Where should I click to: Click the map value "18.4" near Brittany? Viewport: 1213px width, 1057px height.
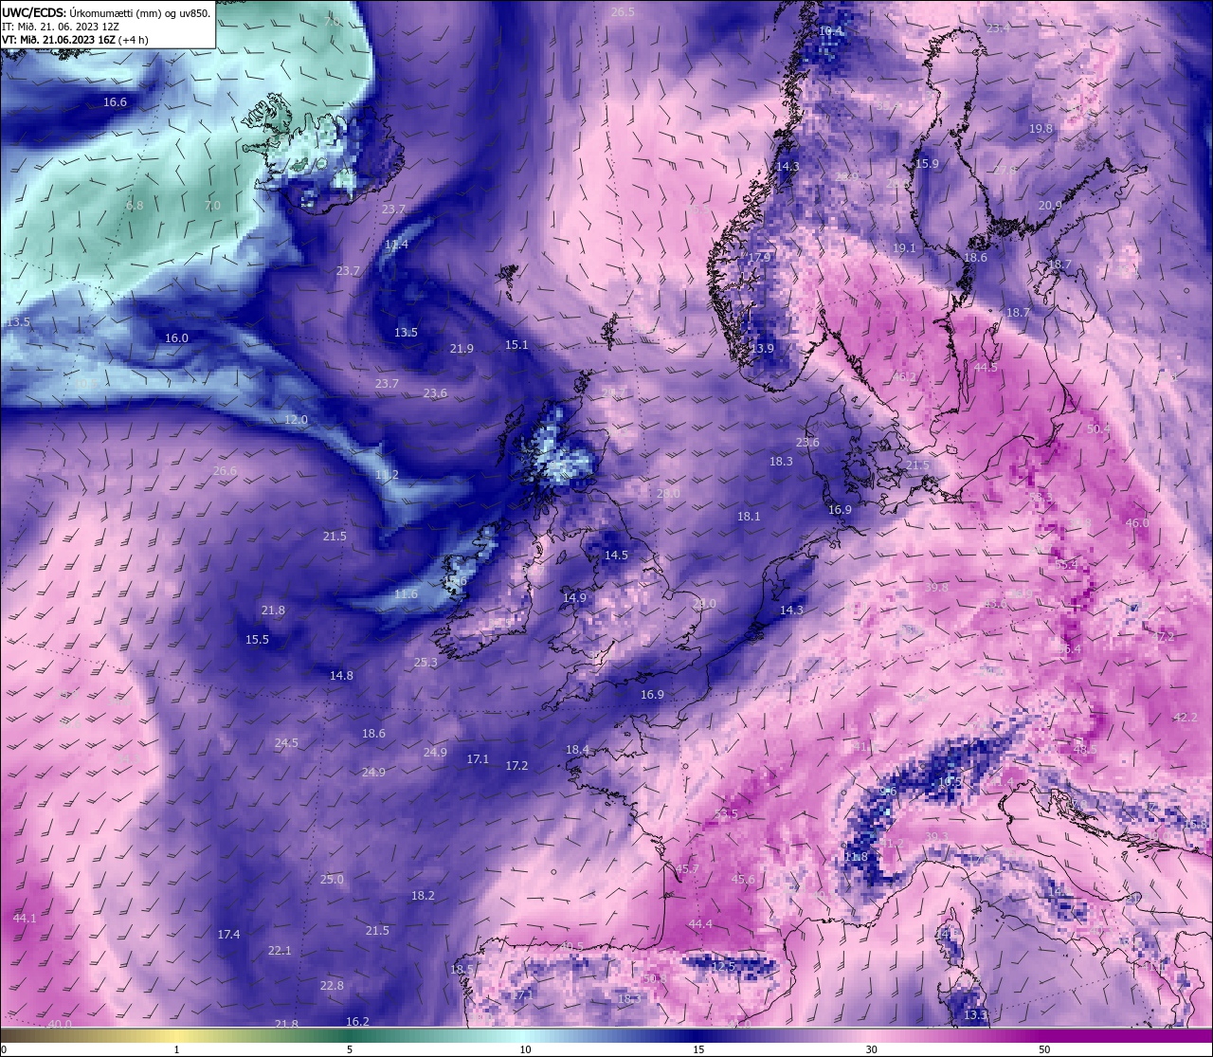pyautogui.click(x=577, y=750)
